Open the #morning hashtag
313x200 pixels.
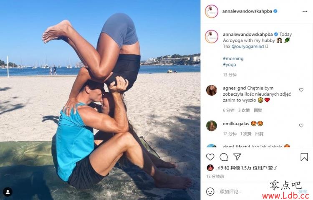click(233, 58)
